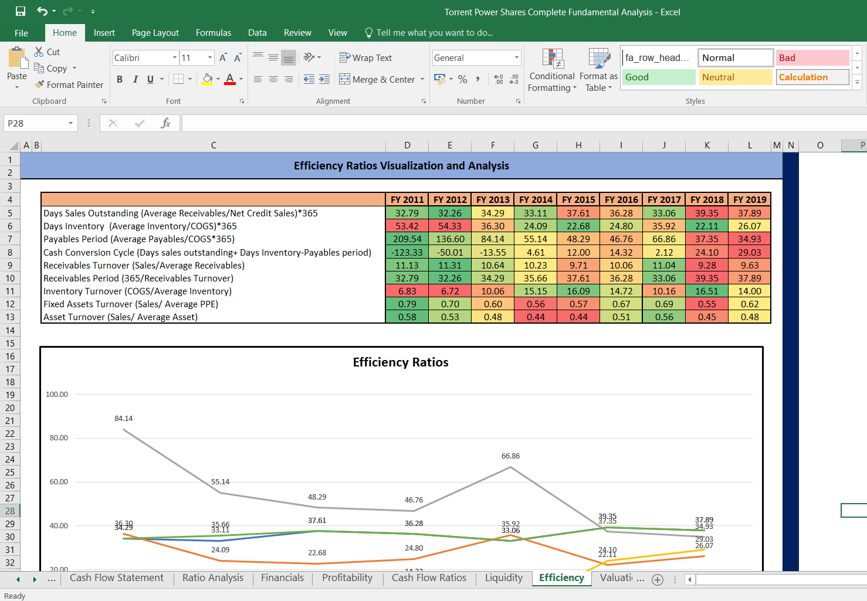Add a new sheet with plus icon
This screenshot has height=601, width=867.
(x=658, y=579)
